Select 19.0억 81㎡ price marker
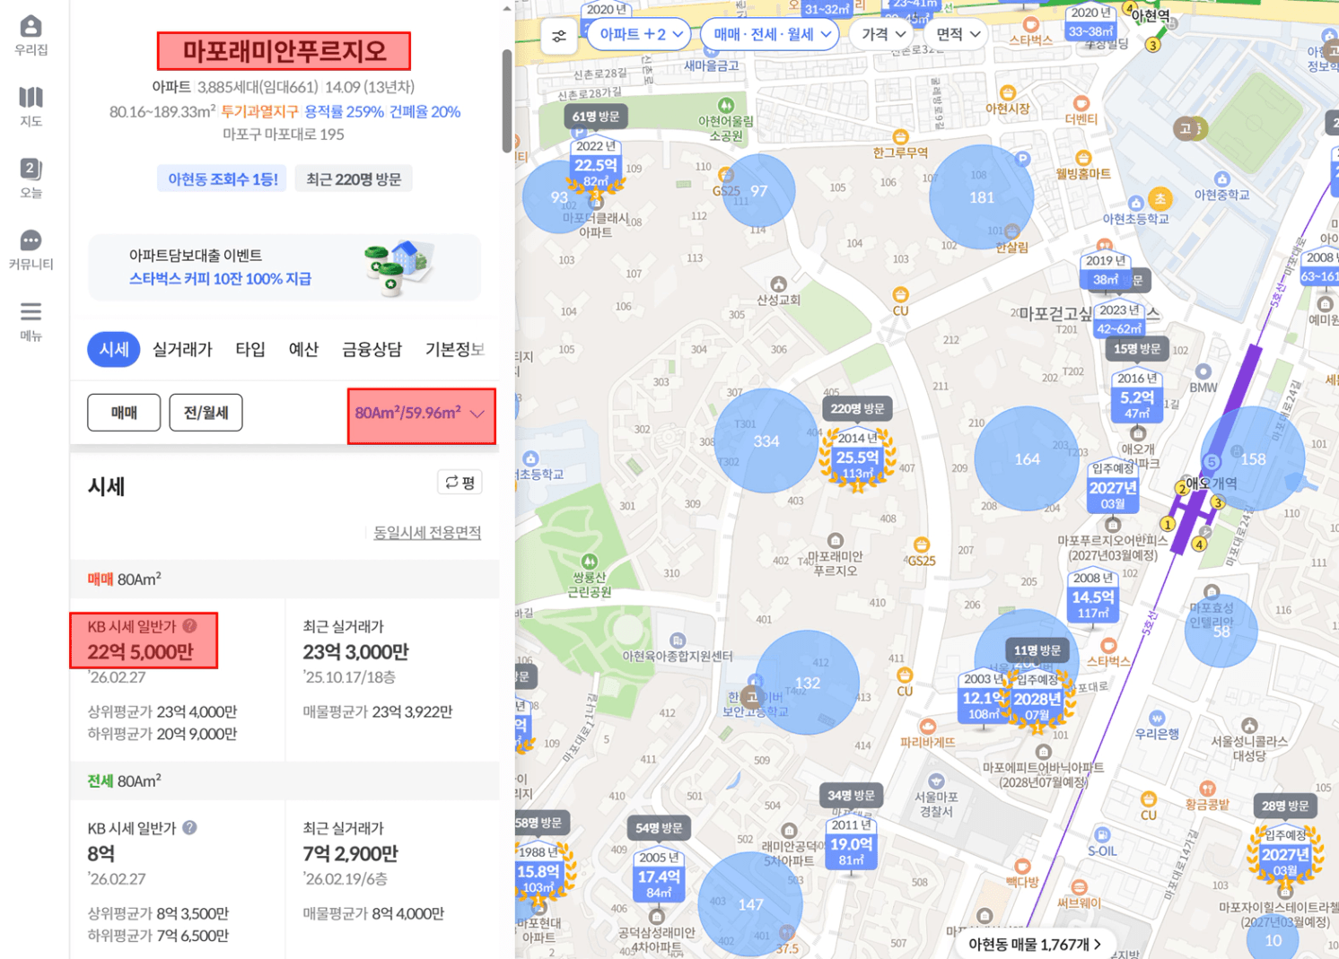1339x959 pixels. [851, 843]
